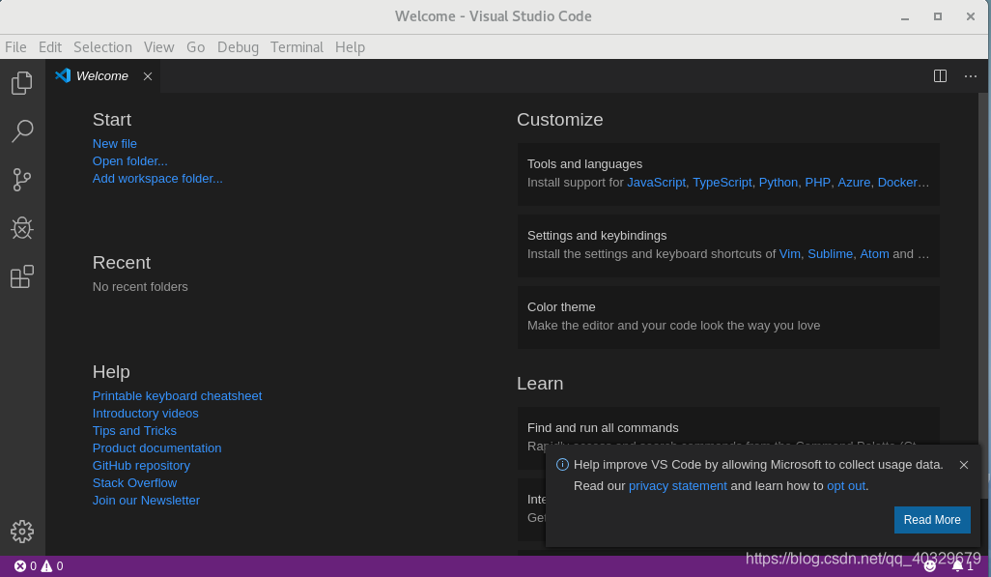The height and width of the screenshot is (577, 991).
Task: Open the notifications bell in status bar
Action: (963, 567)
